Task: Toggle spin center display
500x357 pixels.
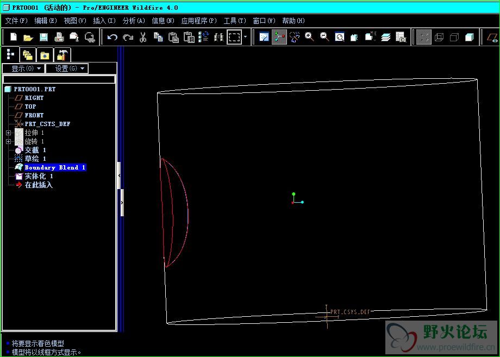Action: coord(279,37)
